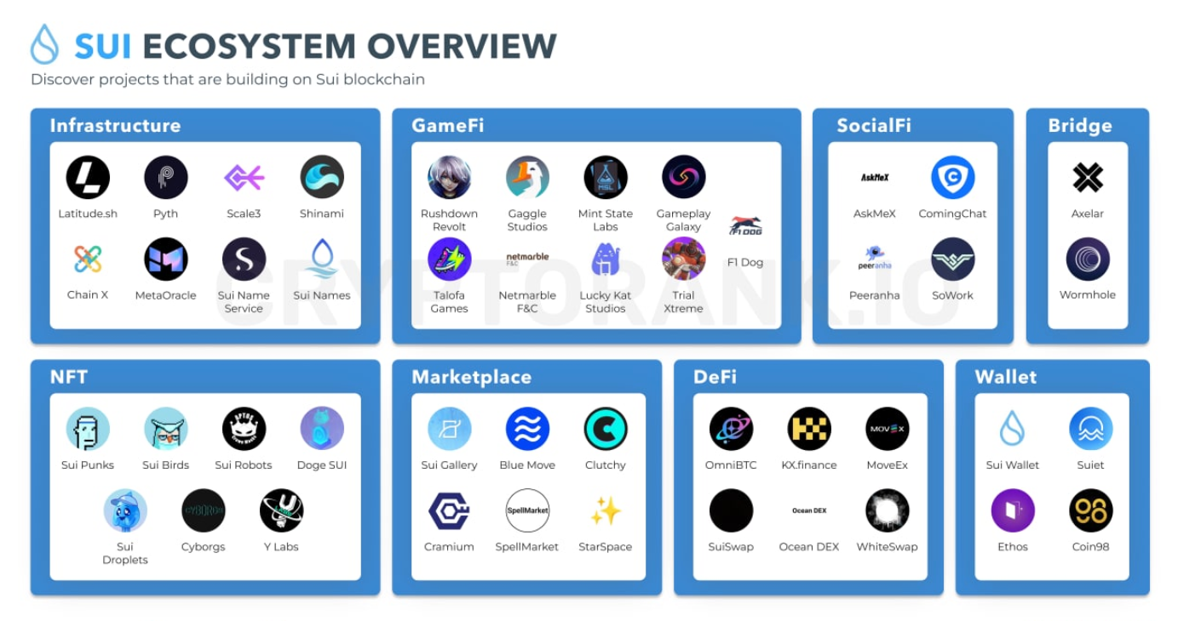Click the Lucky Kat Studios icon
The image size is (1178, 621).
[606, 259]
